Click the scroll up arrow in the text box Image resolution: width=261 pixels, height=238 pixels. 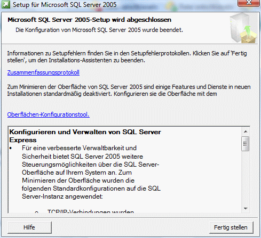point(246,132)
